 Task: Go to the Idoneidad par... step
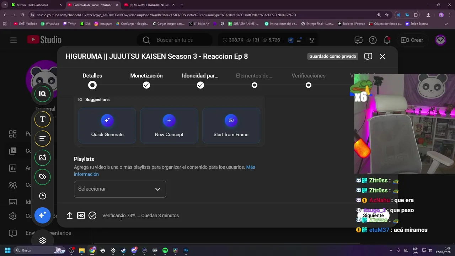200,80
